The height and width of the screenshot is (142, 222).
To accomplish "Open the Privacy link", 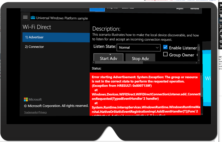I will click(43, 112).
